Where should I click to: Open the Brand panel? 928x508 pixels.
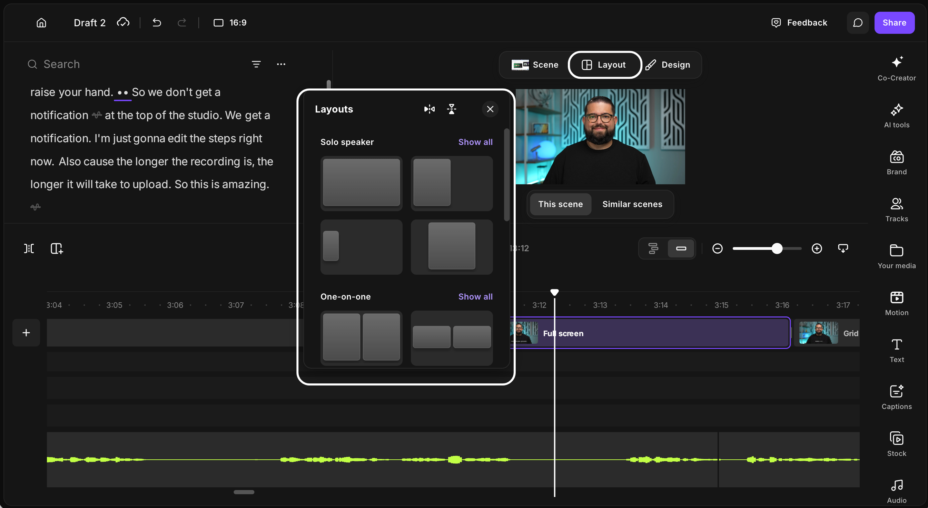(x=896, y=163)
